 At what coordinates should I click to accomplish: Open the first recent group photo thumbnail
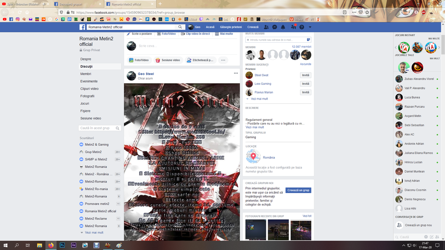click(256, 230)
